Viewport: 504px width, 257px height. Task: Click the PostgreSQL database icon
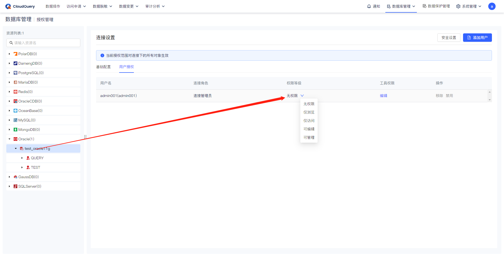coord(15,73)
